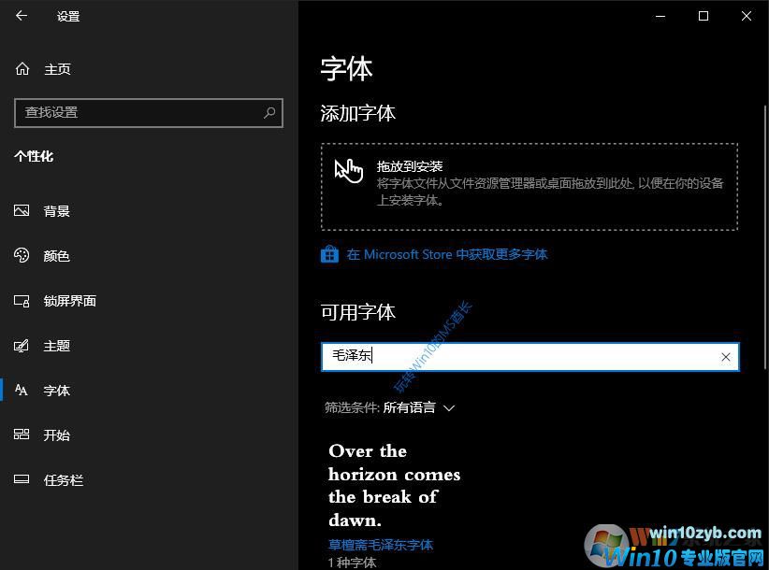Close the Settings window

(x=747, y=16)
